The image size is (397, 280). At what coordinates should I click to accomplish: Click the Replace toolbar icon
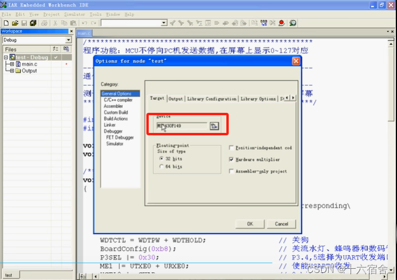point(199,23)
